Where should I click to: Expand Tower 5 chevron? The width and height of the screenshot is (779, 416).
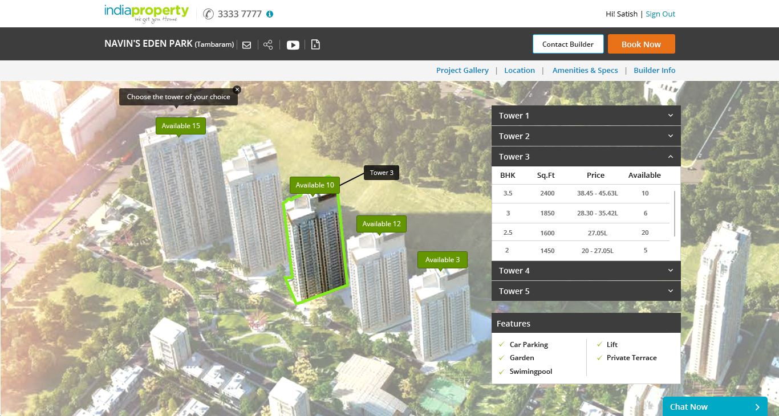(671, 291)
